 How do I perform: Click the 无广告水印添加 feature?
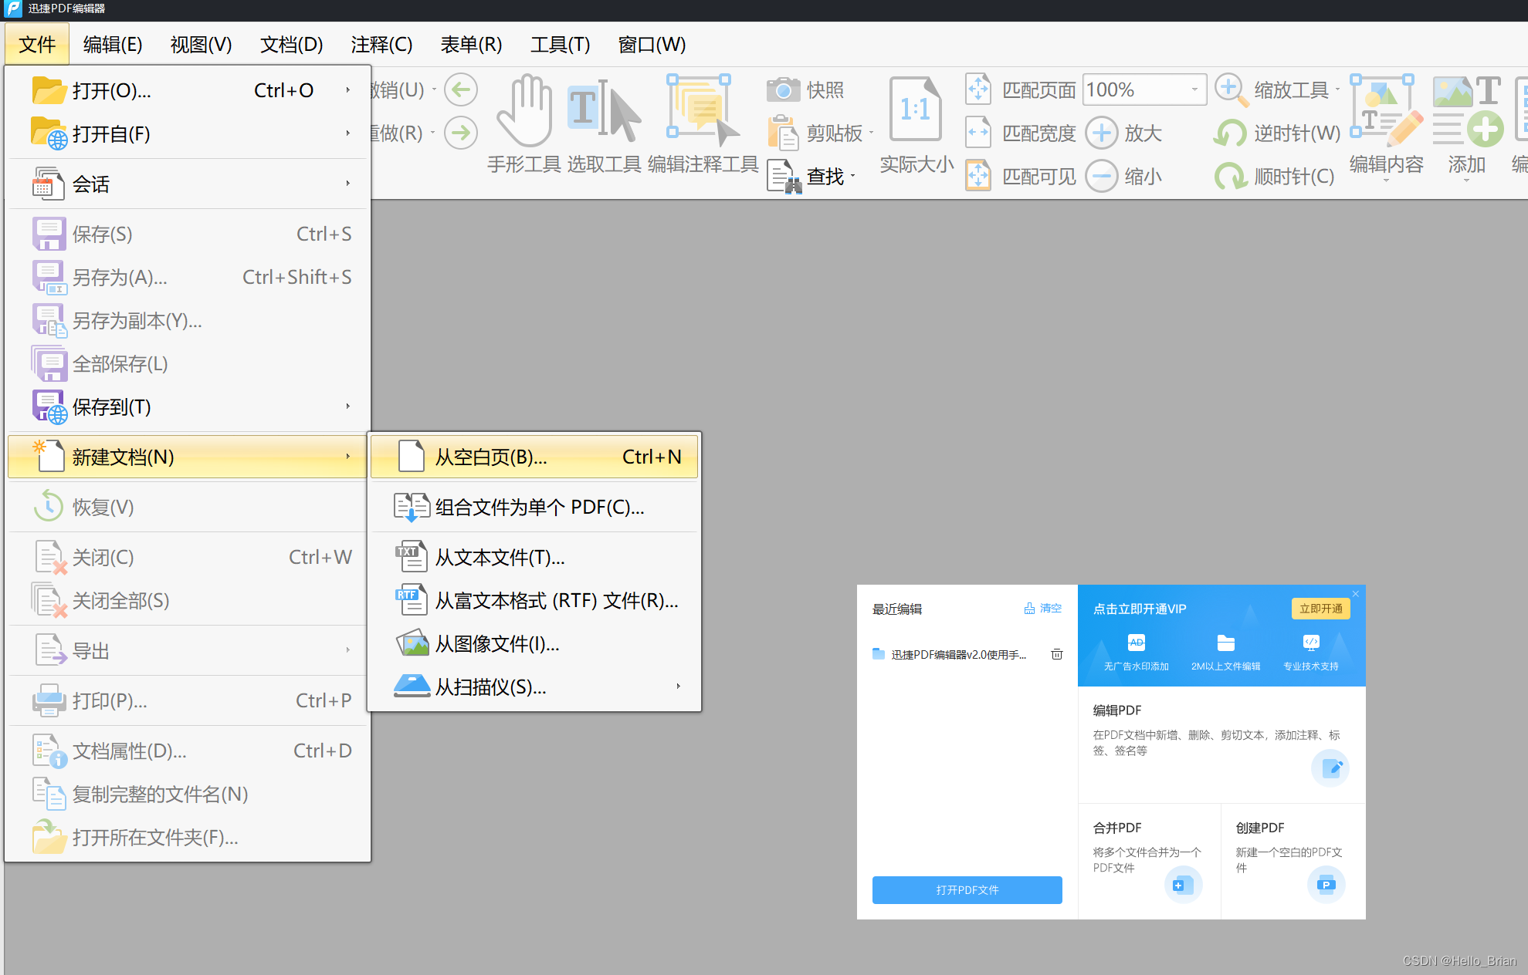pos(1136,653)
